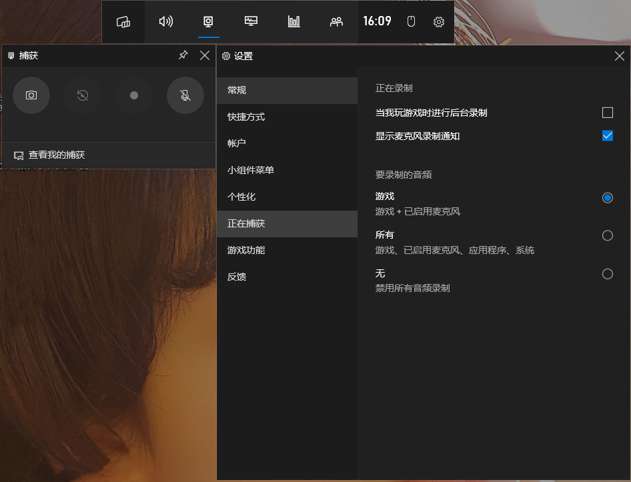This screenshot has height=482, width=631.
Task: Click the 游戏 + 已启用麦克风 description
Action: [418, 211]
